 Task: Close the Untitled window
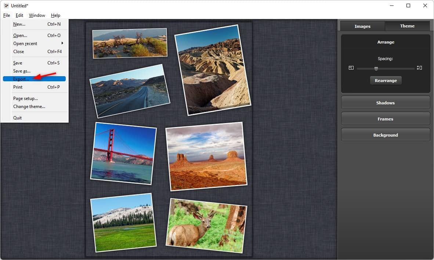425,5
